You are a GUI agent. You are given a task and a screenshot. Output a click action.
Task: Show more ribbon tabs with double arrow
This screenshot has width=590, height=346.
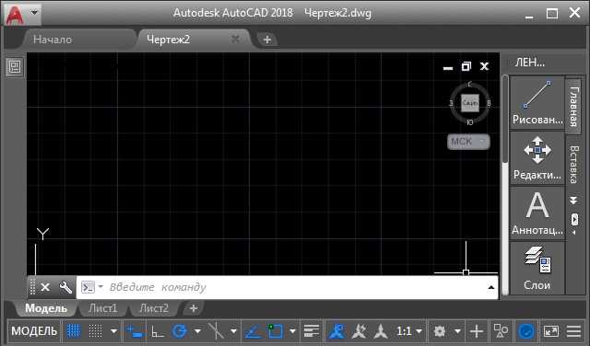[x=573, y=201]
